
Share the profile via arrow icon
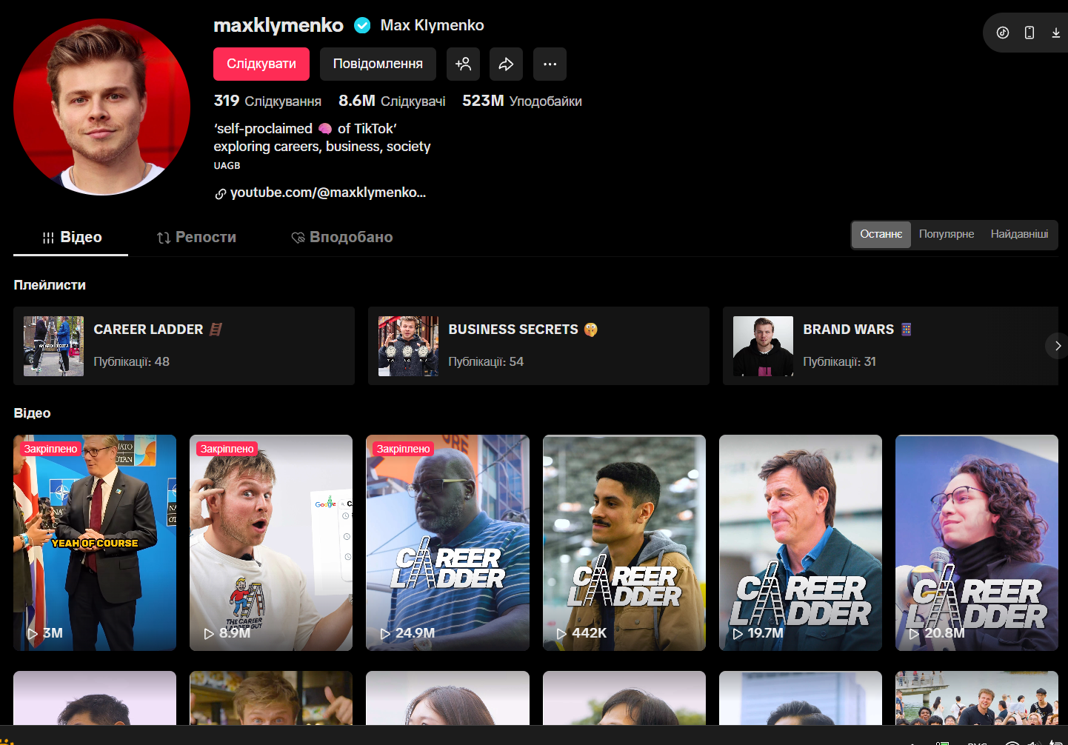506,64
